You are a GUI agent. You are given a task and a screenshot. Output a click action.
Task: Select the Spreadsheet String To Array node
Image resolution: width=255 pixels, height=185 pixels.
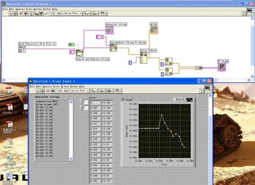coord(113,48)
